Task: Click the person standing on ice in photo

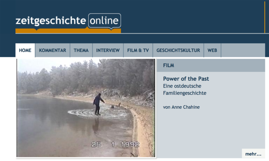Action: click(98, 104)
